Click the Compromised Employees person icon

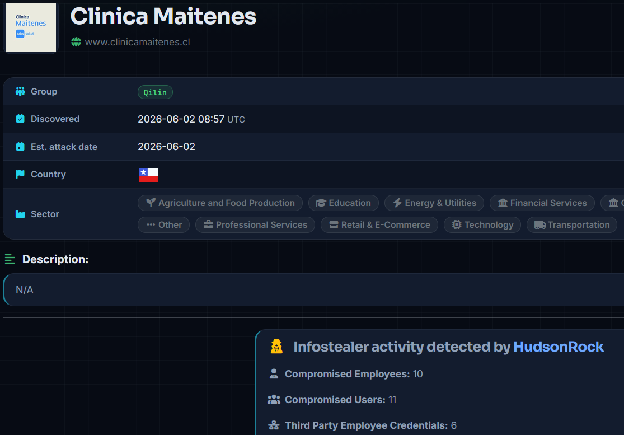(274, 374)
